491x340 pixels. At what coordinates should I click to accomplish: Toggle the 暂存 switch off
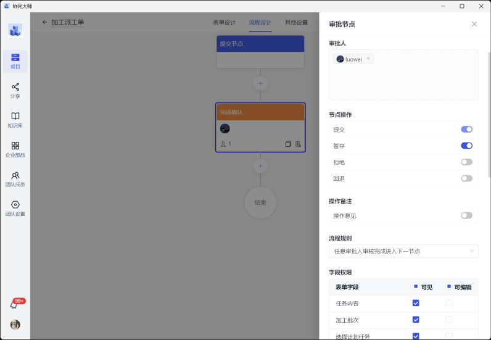point(466,146)
